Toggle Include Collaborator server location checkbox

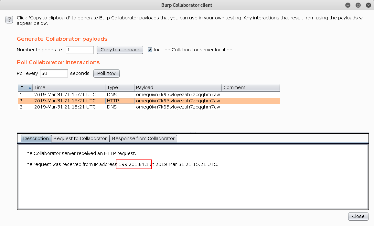point(150,50)
